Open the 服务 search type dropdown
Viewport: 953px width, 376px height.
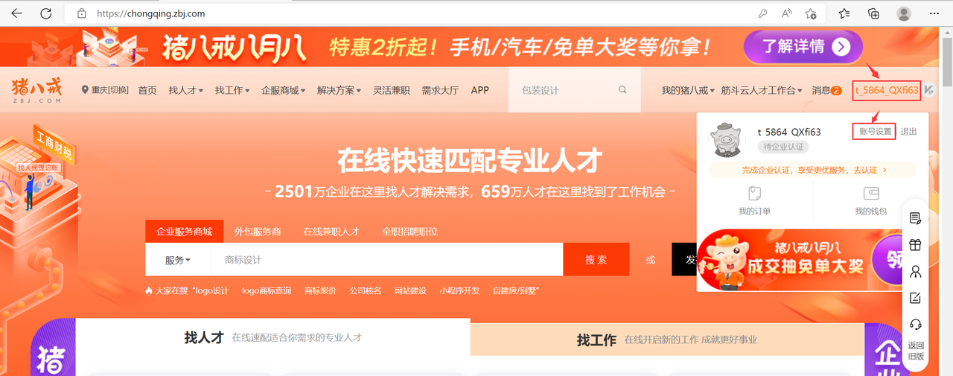178,260
